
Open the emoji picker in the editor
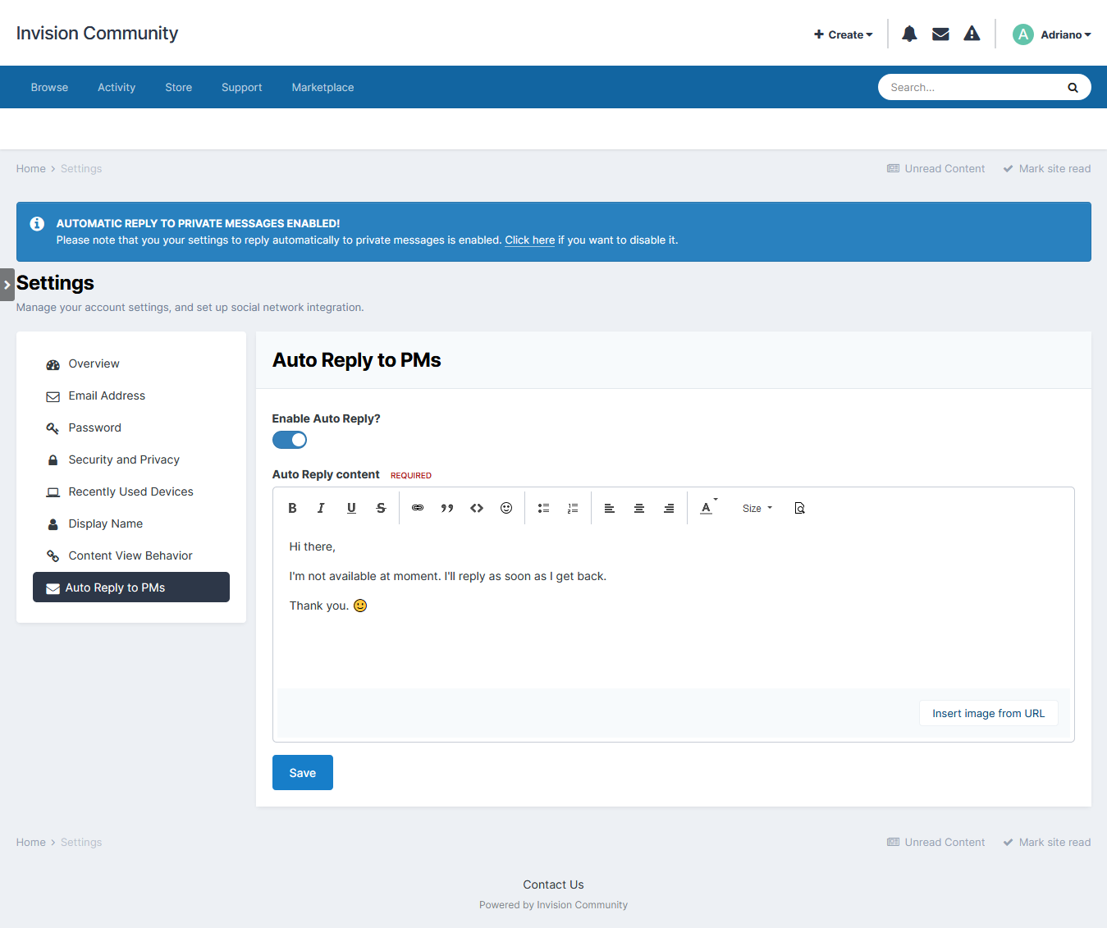pyautogui.click(x=506, y=508)
